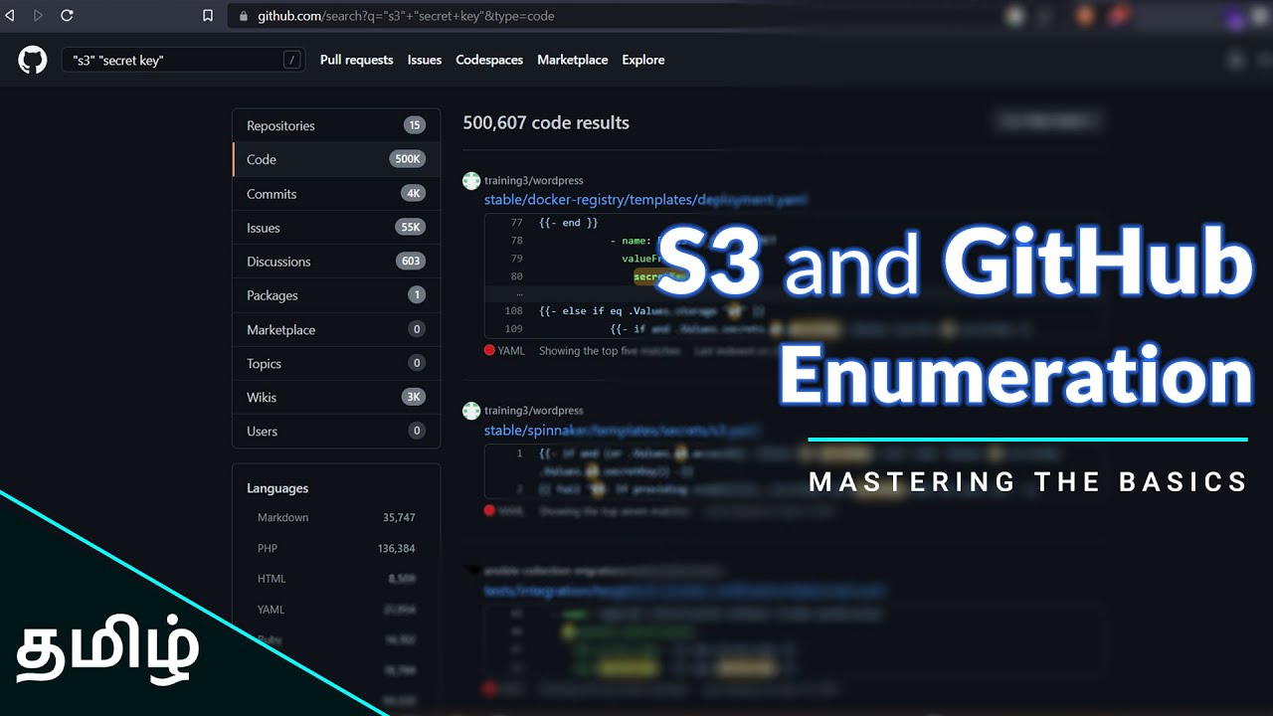1273x716 pixels.
Task: Filter results by YAML language
Action: (x=336, y=609)
